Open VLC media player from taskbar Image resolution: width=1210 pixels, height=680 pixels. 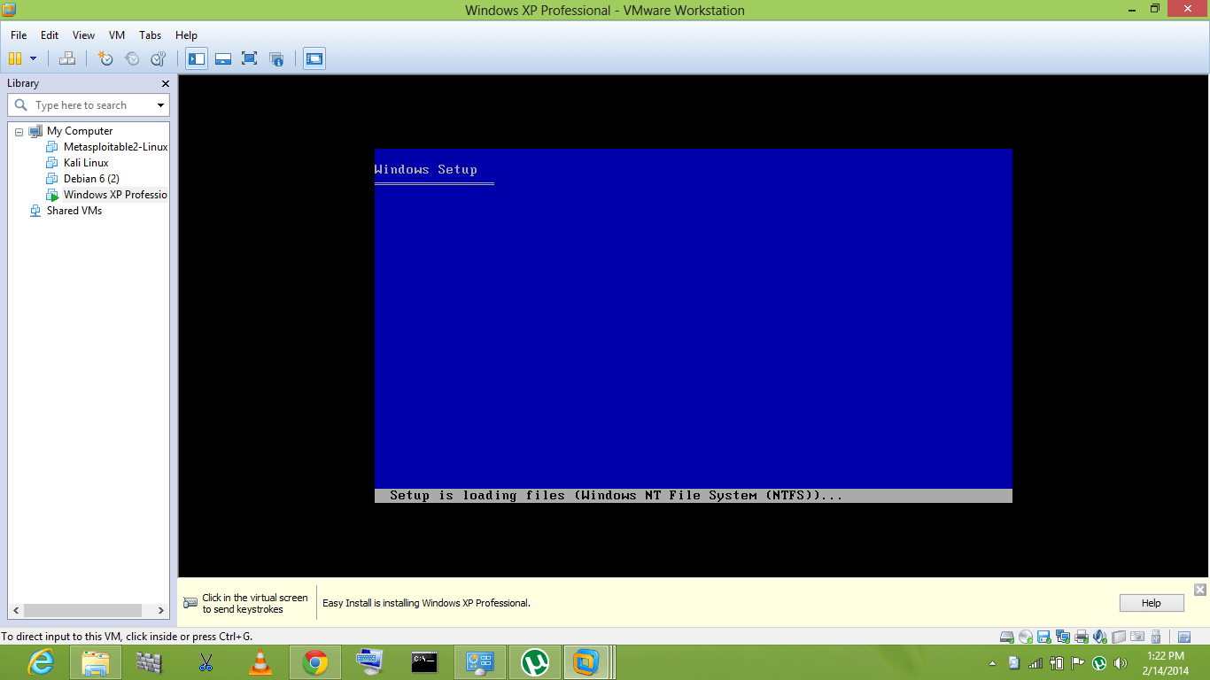point(260,662)
